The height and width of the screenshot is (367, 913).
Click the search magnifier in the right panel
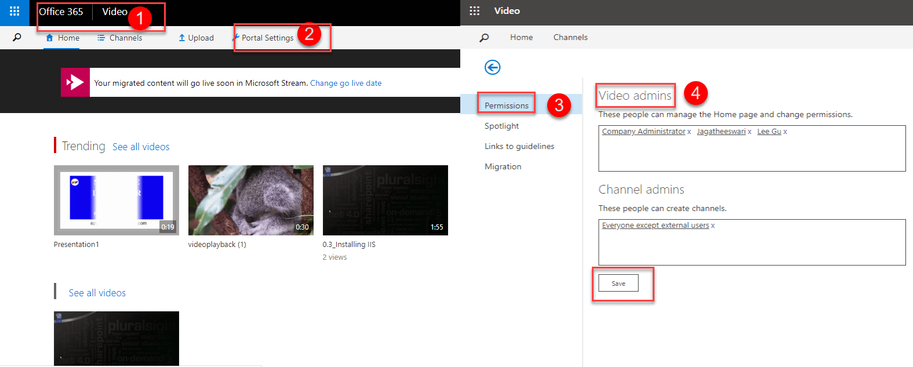(484, 38)
